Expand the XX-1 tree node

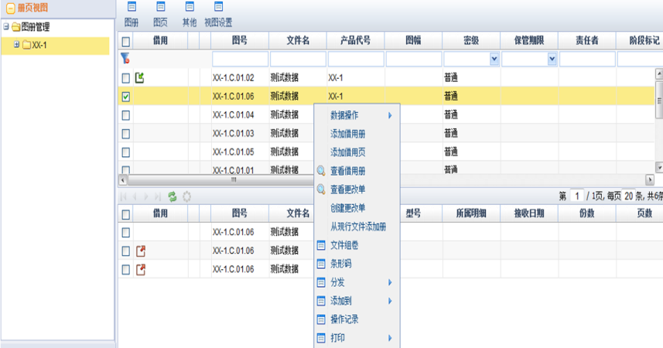pyautogui.click(x=16, y=45)
